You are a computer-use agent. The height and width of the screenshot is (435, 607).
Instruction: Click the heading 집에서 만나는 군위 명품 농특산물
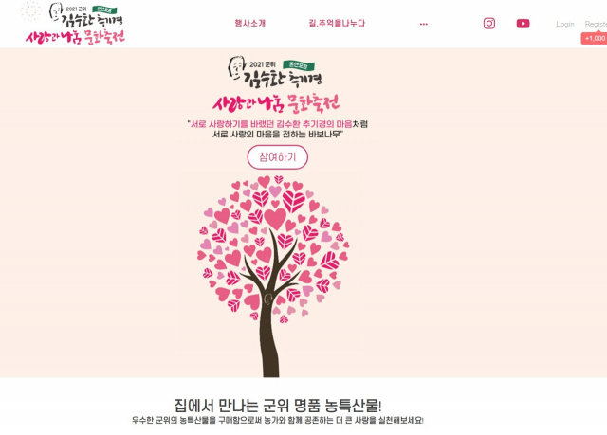click(278, 406)
